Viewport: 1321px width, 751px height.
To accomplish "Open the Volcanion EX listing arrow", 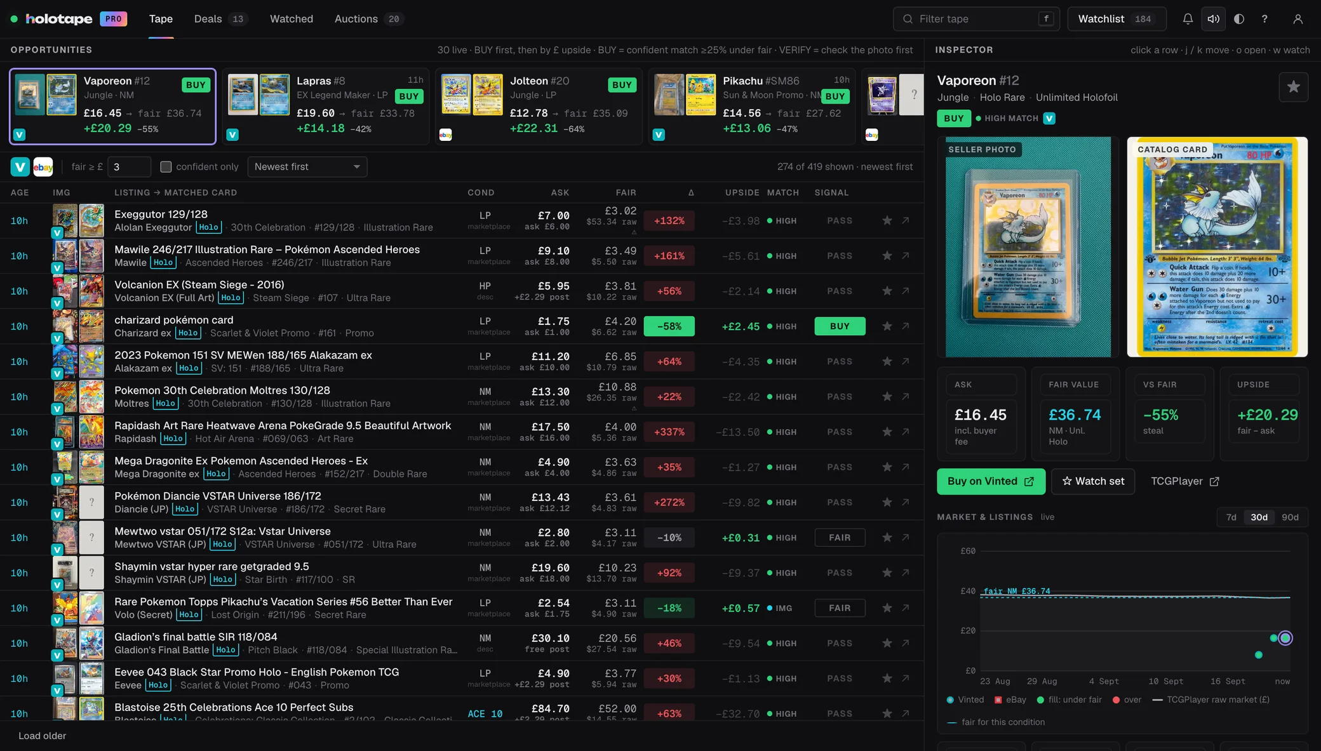I will click(x=906, y=291).
